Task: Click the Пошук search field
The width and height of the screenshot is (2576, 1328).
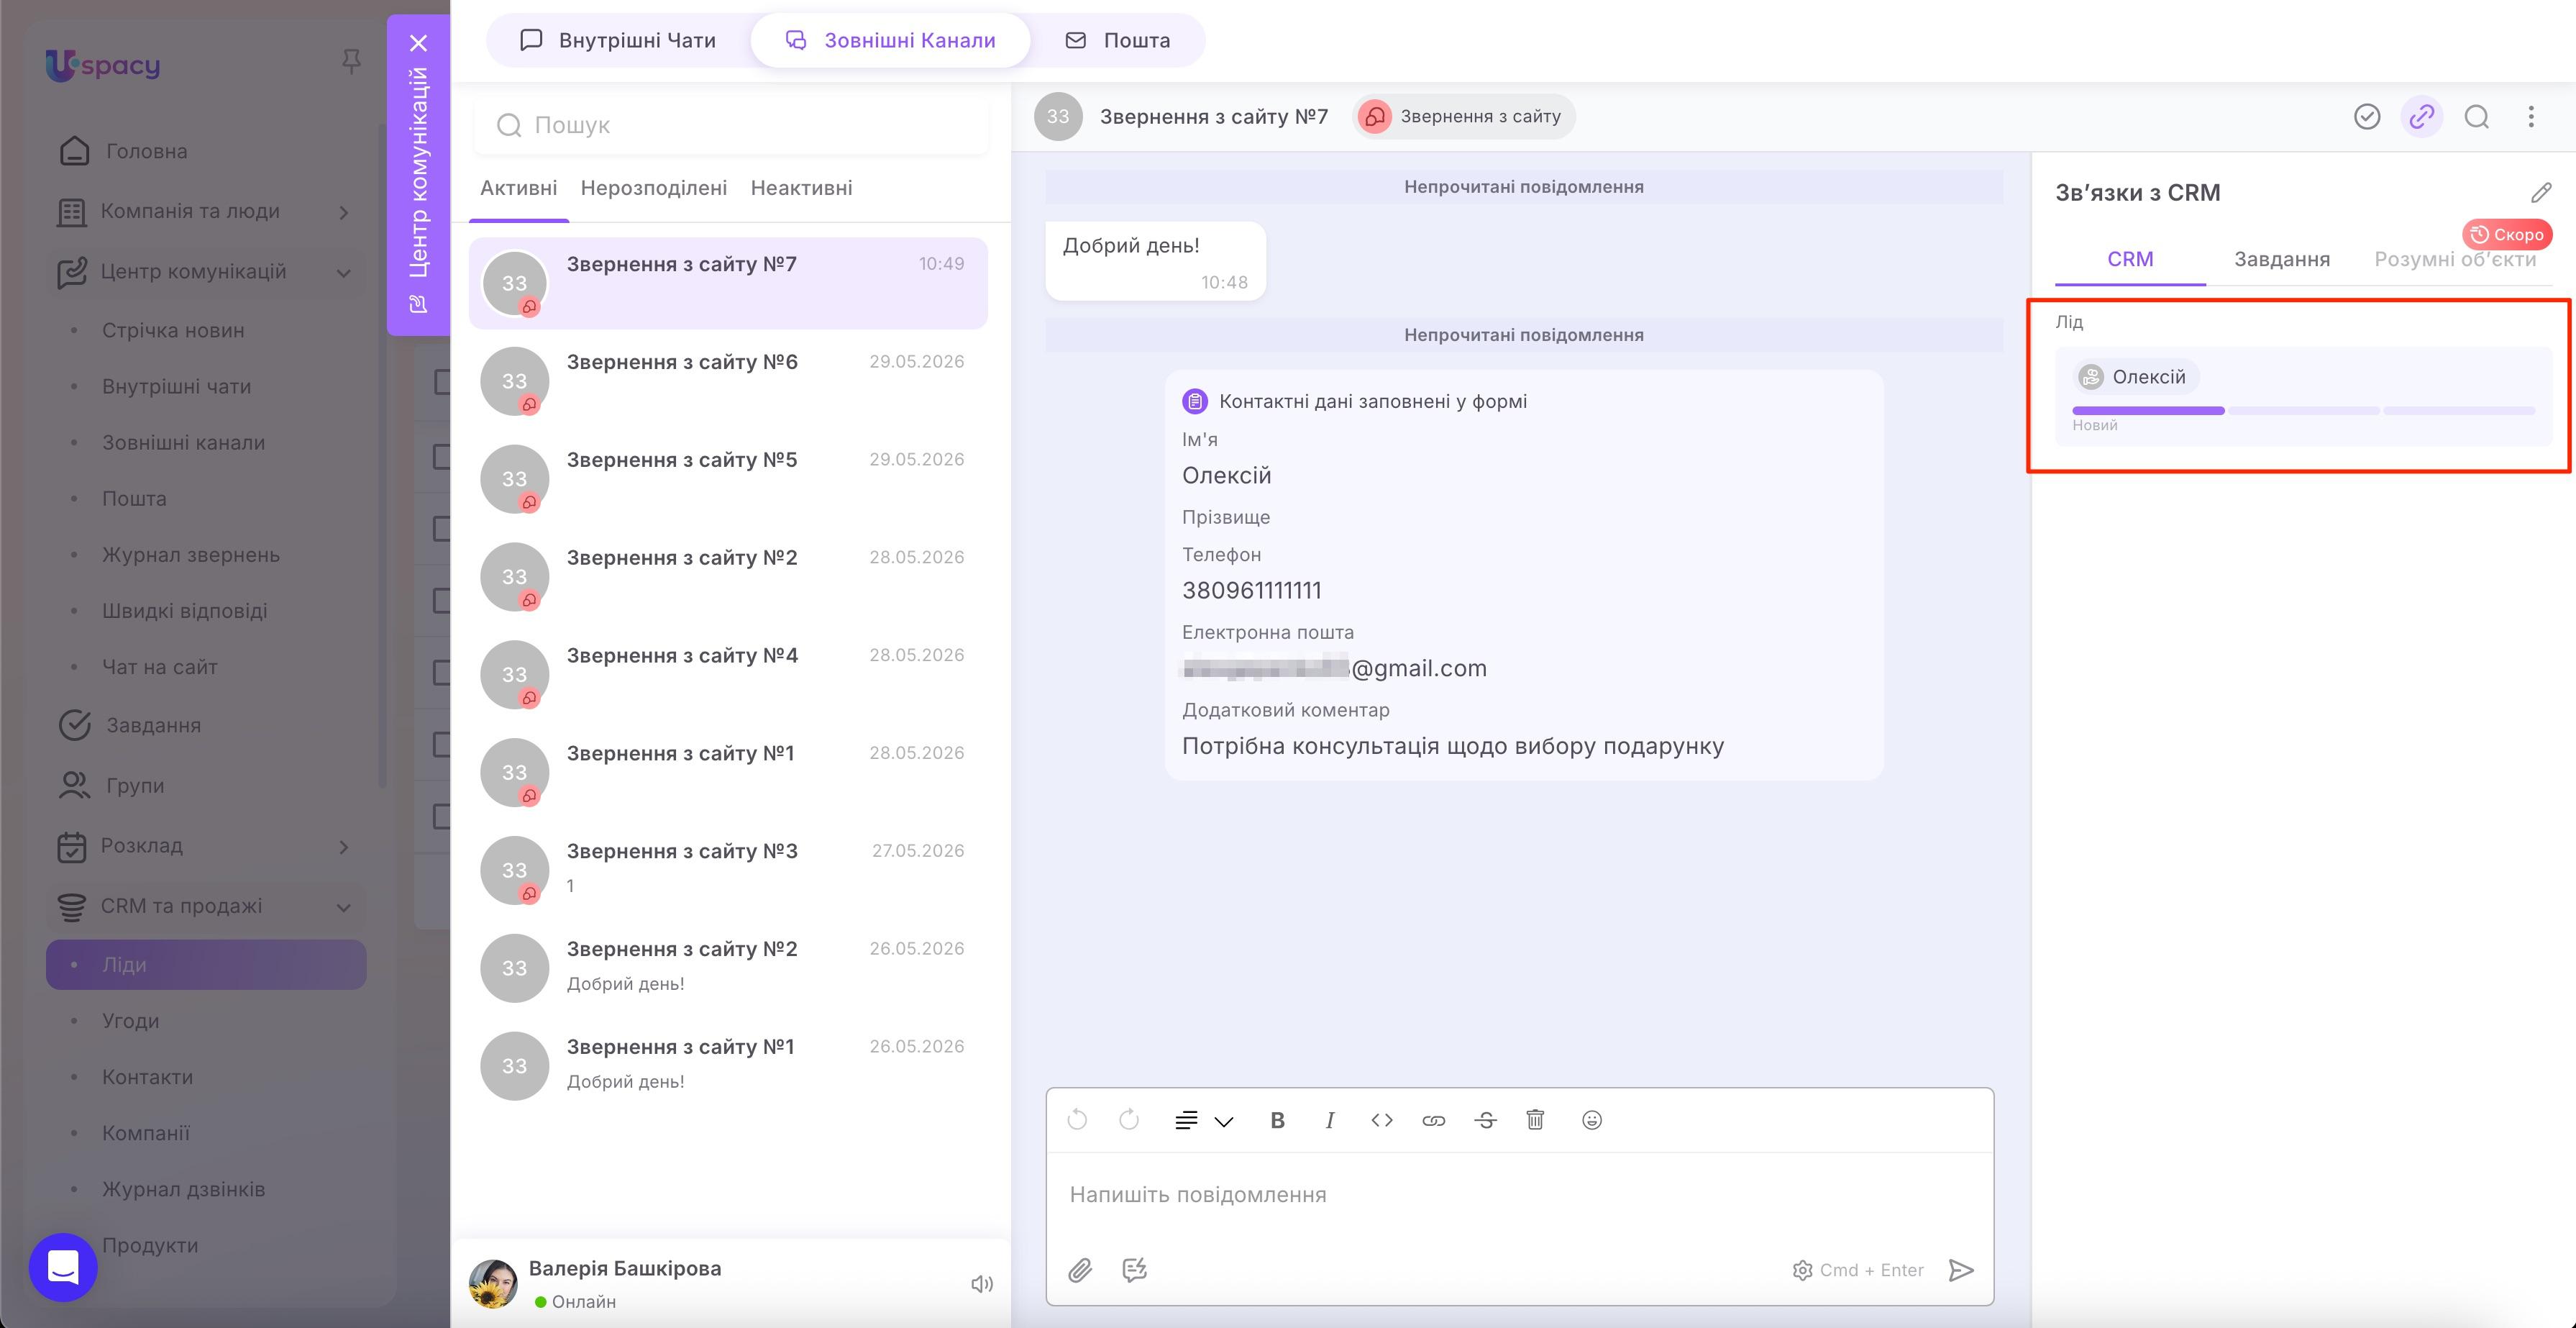Action: (x=731, y=125)
